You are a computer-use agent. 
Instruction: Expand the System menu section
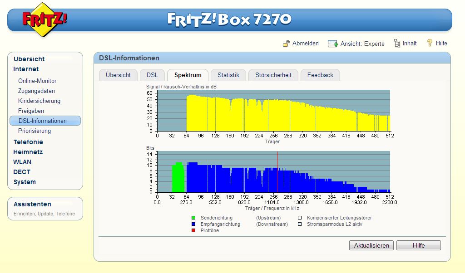[x=25, y=182]
